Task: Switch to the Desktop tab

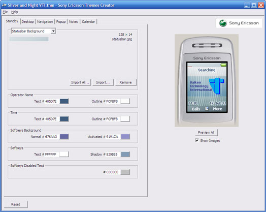Action: (x=27, y=21)
